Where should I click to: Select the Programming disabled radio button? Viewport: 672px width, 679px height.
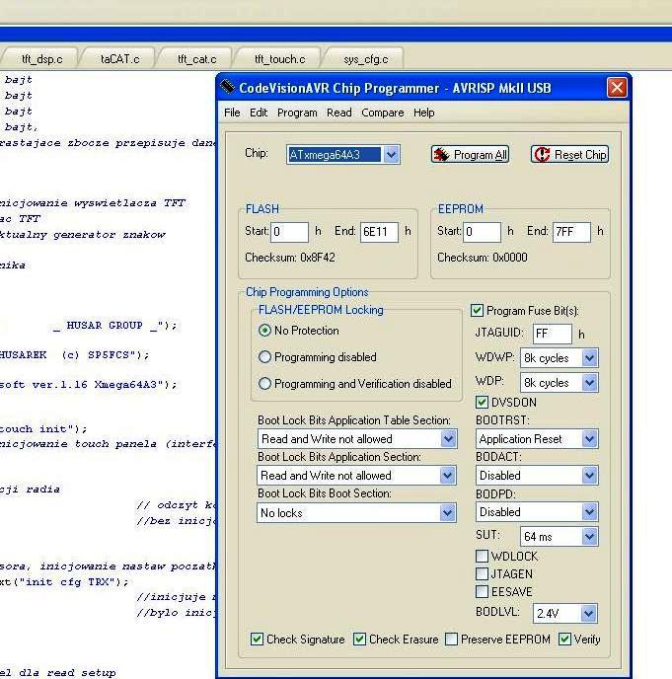pyautogui.click(x=264, y=357)
